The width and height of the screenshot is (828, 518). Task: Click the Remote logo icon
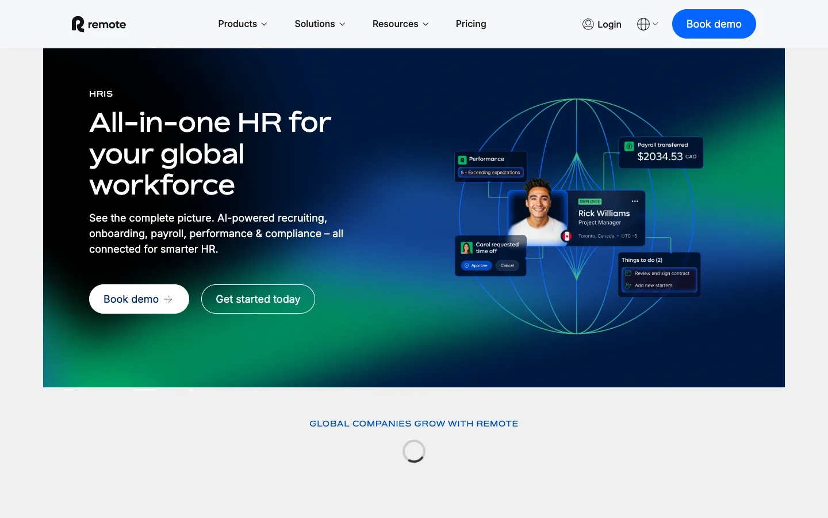(x=77, y=24)
